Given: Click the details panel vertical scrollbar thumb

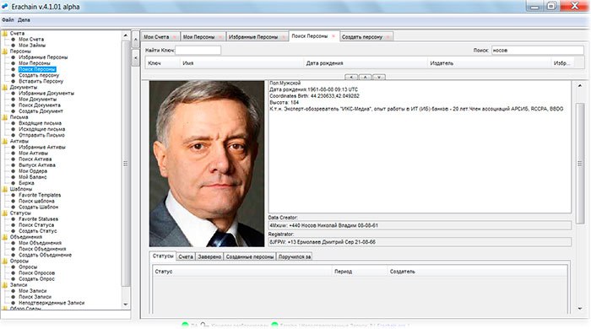Looking at the screenshot, I should pos(580,163).
